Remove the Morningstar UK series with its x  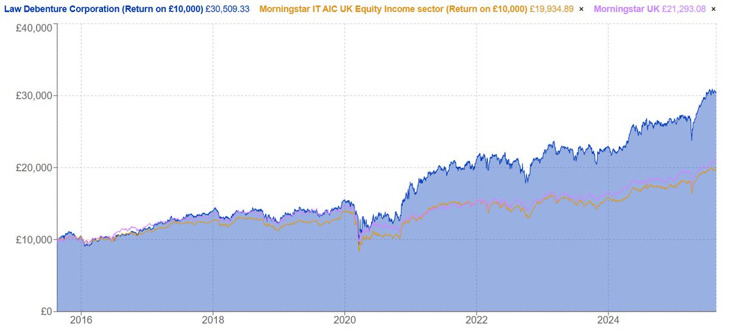click(x=713, y=9)
